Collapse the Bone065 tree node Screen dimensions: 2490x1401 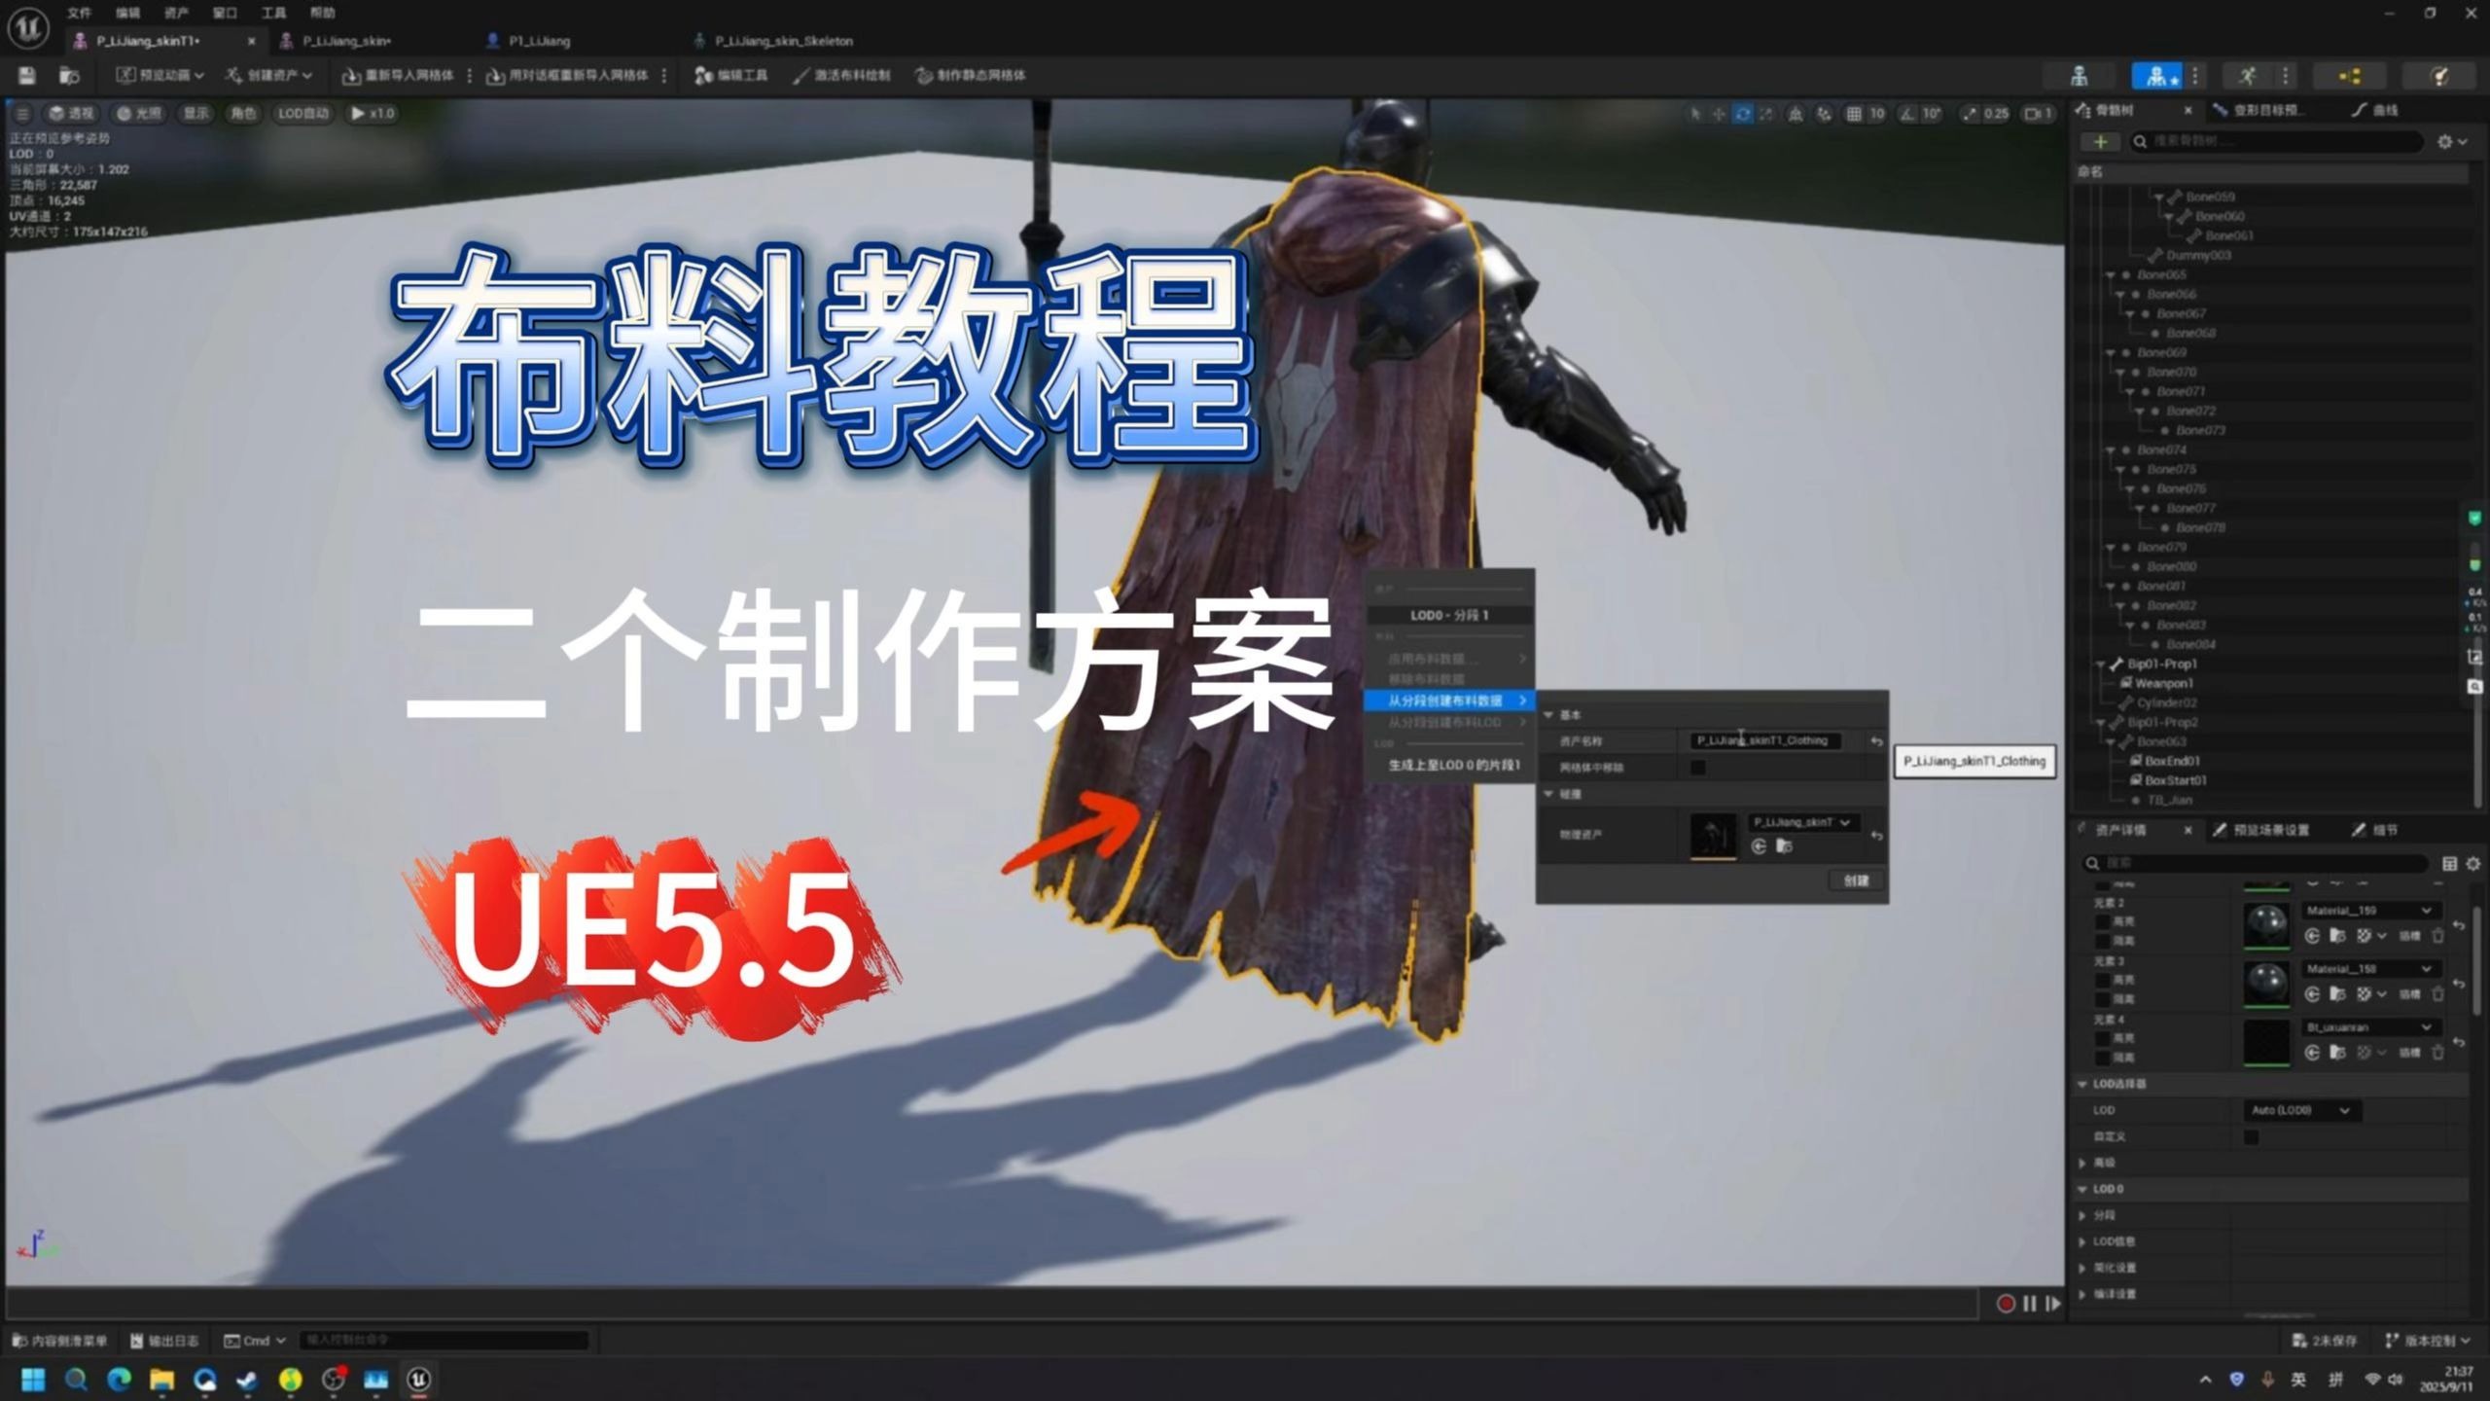[2111, 275]
